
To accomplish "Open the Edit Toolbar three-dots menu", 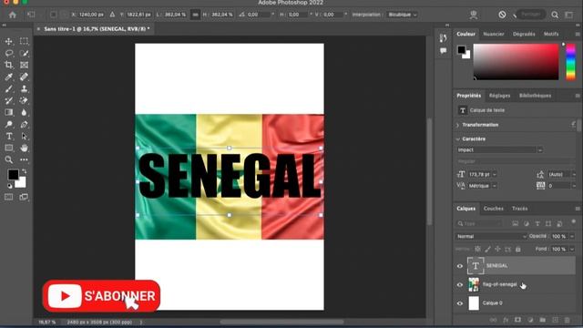I will click(25, 160).
